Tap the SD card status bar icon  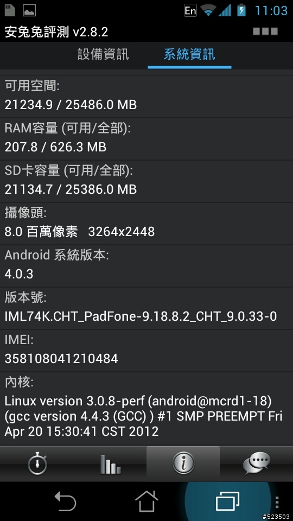coord(10,10)
